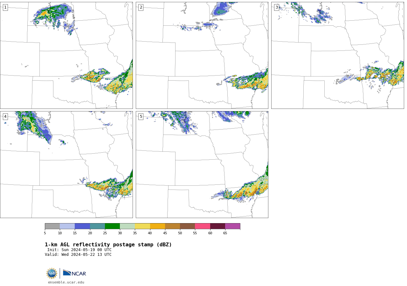
Task: Click the panel number label '2'
Action: (x=141, y=7)
